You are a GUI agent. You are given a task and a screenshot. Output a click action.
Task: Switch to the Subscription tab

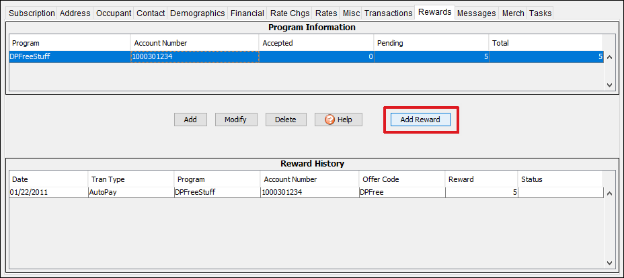(32, 13)
